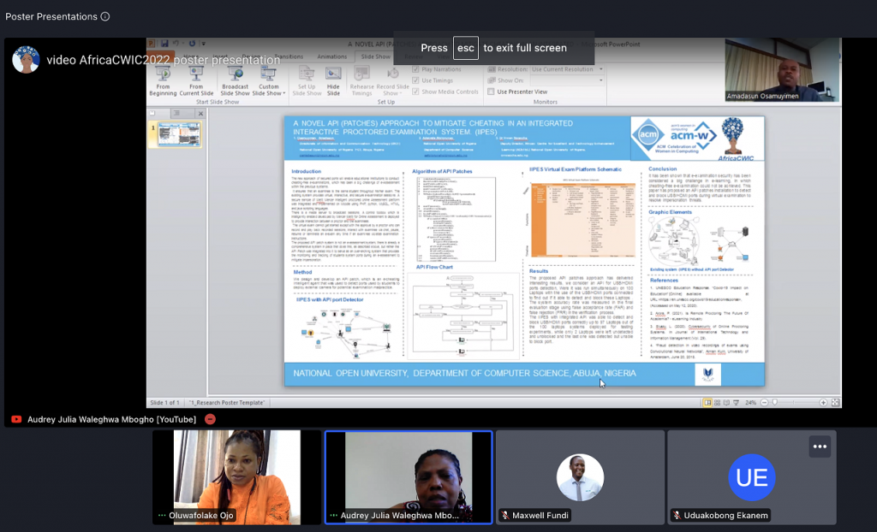Switch to Slide Sorter view in status bar
The width and height of the screenshot is (877, 532).
coord(718,402)
